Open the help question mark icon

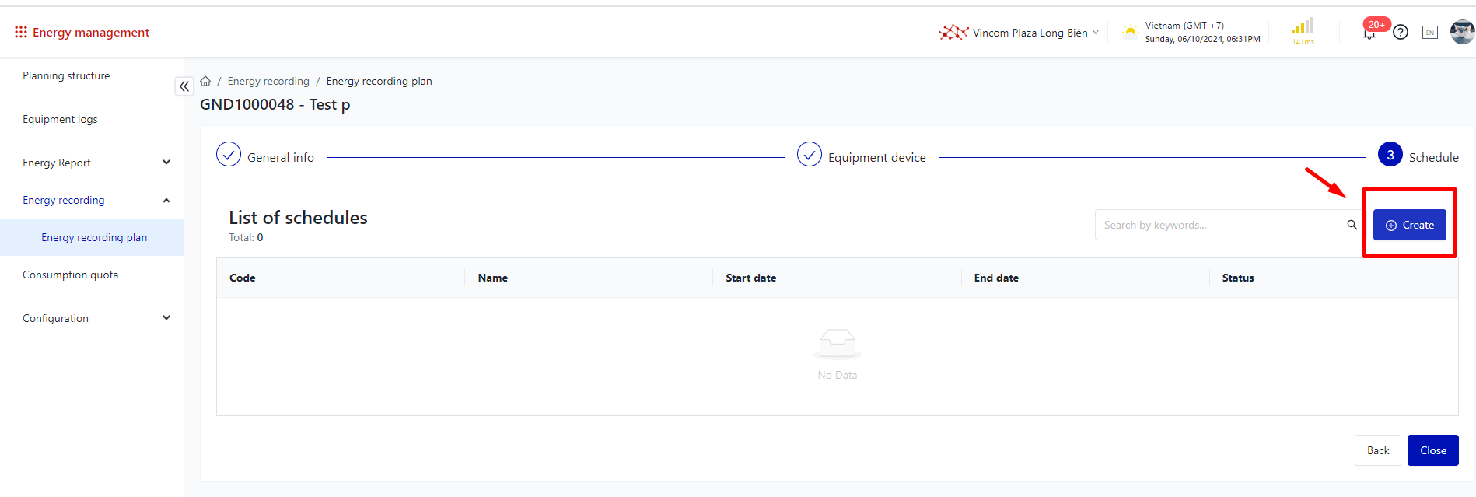point(1401,32)
